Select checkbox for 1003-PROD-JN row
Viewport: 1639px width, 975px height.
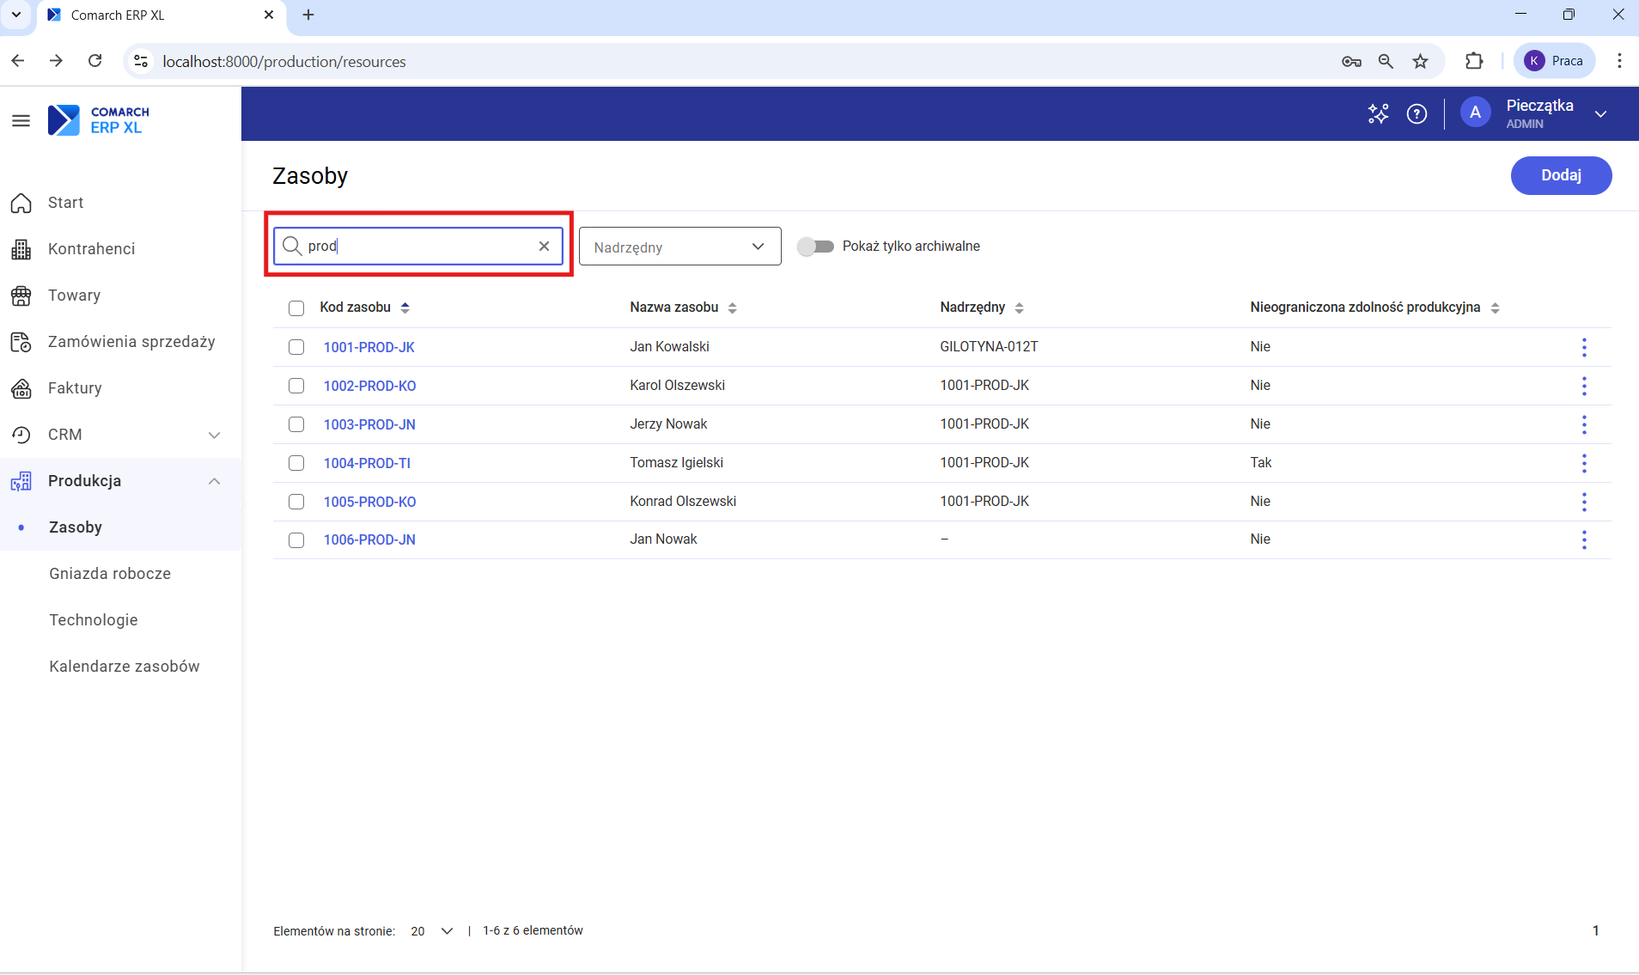[x=296, y=424]
